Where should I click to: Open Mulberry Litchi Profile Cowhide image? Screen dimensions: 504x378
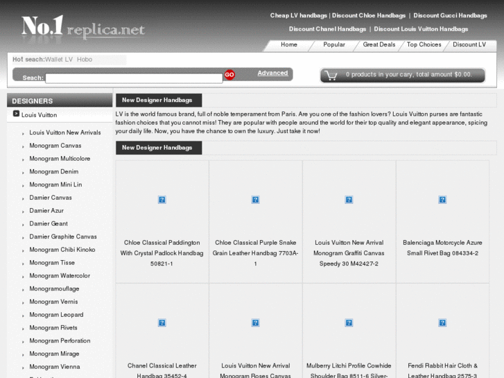click(x=349, y=323)
